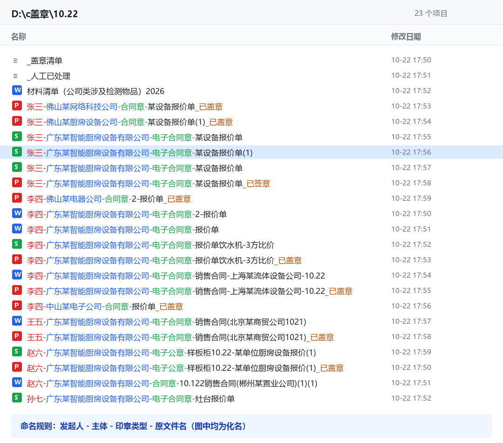Select the file name _人工已处理
This screenshot has height=443, width=503.
49,76
